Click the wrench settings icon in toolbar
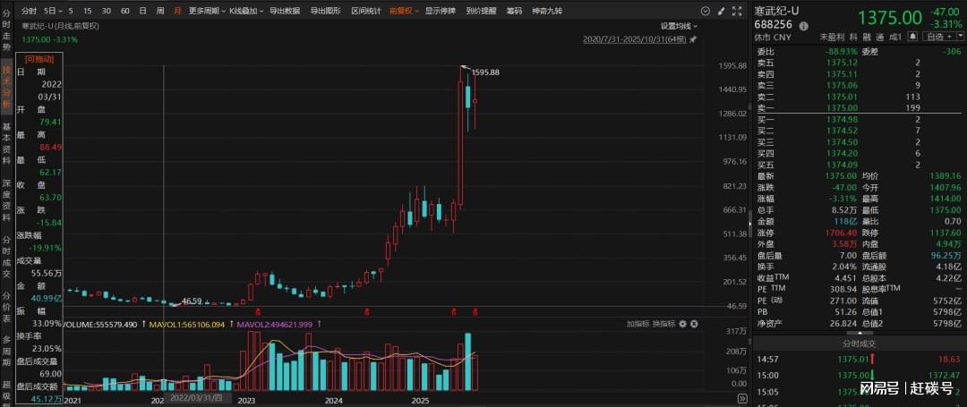This screenshot has height=407, width=967. tap(720, 11)
